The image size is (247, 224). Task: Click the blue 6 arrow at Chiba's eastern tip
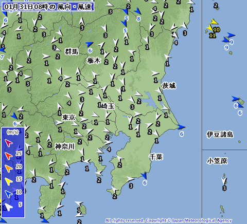coord(181,127)
